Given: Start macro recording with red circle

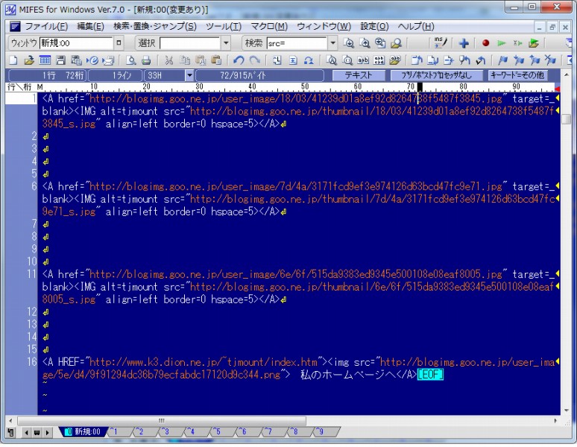Looking at the screenshot, I should [x=485, y=43].
